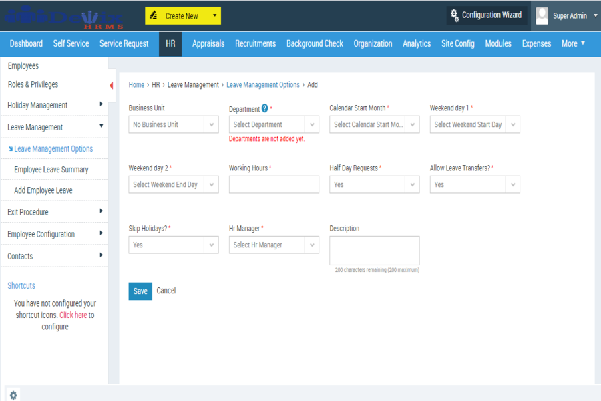Click the Description text area

375,251
